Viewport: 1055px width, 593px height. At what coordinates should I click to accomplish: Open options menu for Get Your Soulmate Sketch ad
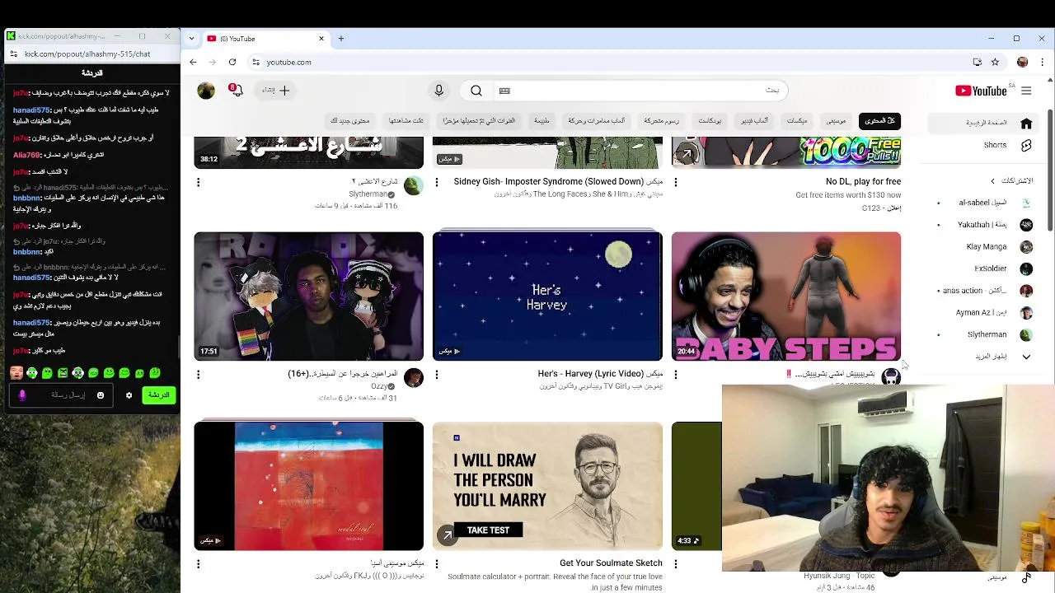(x=437, y=564)
